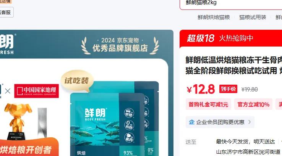Click the 企 enterprise member icon
Image resolution: width=282 pixels, height=156 pixels.
coord(192,122)
